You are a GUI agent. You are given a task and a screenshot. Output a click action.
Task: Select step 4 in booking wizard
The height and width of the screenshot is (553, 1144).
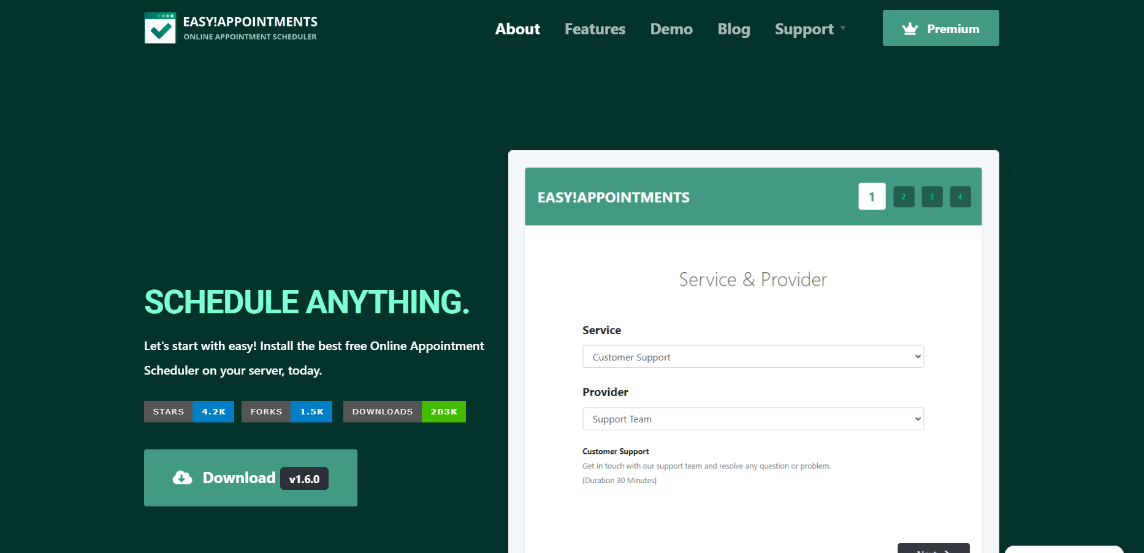960,197
